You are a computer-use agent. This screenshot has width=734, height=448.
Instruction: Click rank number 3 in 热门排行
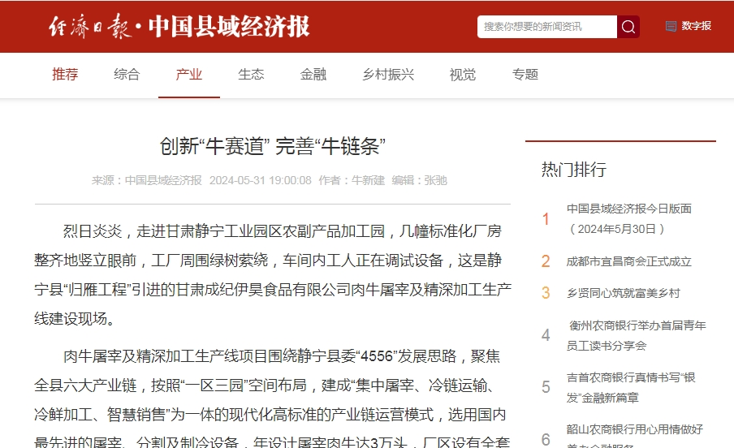(546, 293)
